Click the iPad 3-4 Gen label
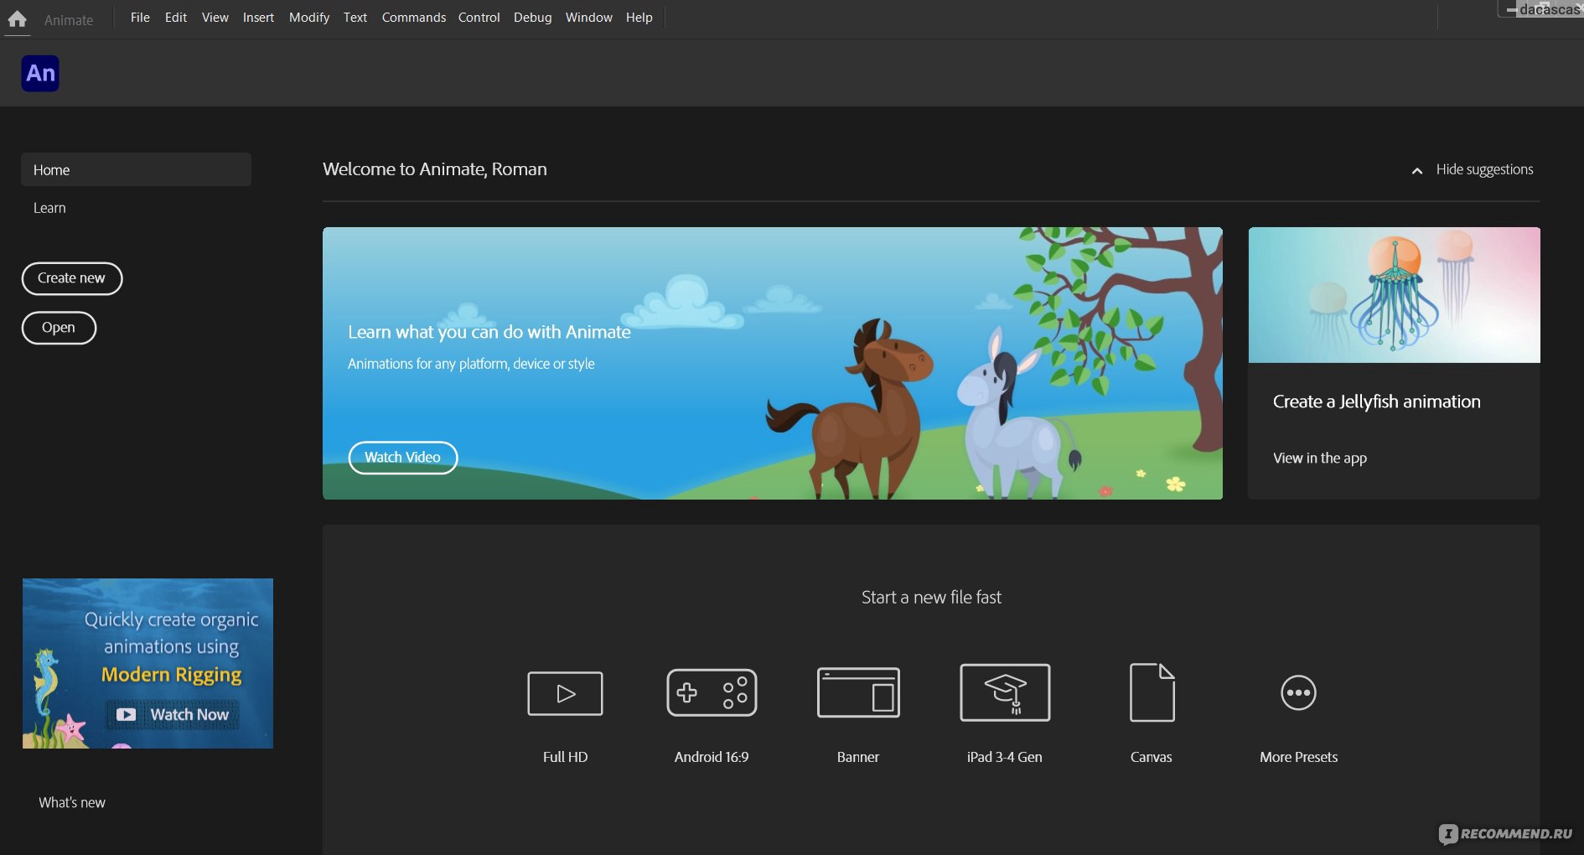1584x855 pixels. [x=1005, y=757]
